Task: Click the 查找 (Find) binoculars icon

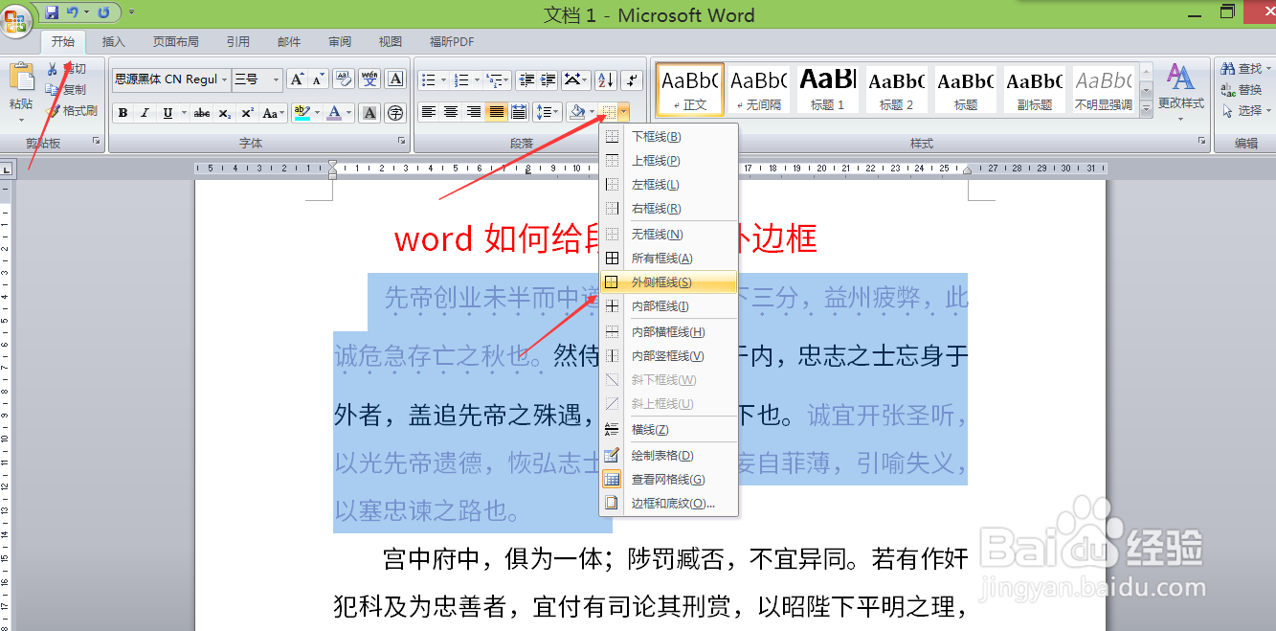Action: 1230,68
